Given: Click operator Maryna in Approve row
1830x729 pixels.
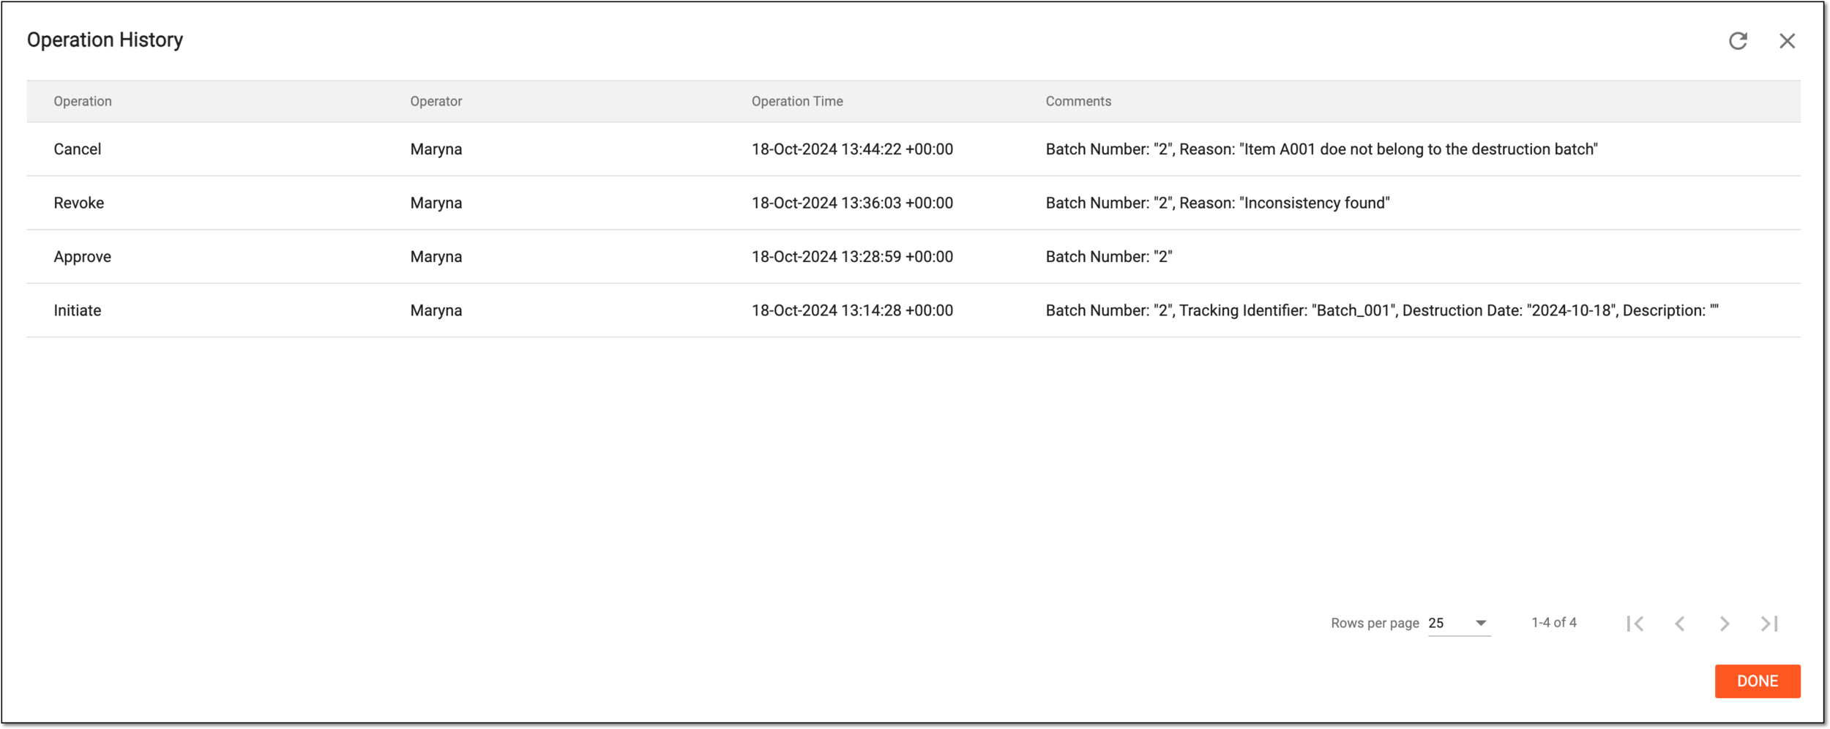Looking at the screenshot, I should [x=436, y=257].
